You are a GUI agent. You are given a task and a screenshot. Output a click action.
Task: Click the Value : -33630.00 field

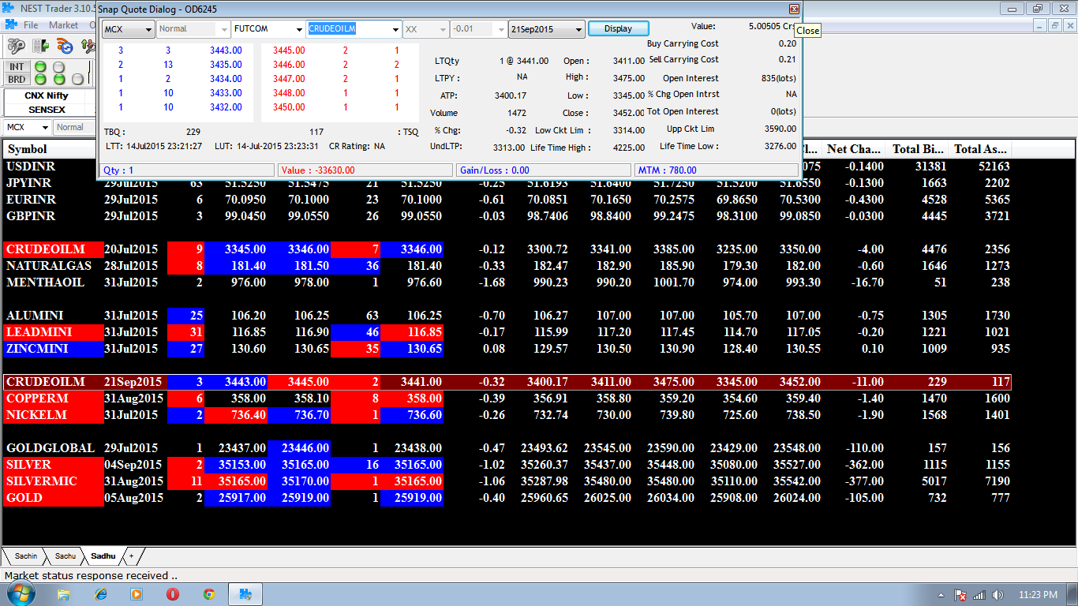click(x=365, y=170)
